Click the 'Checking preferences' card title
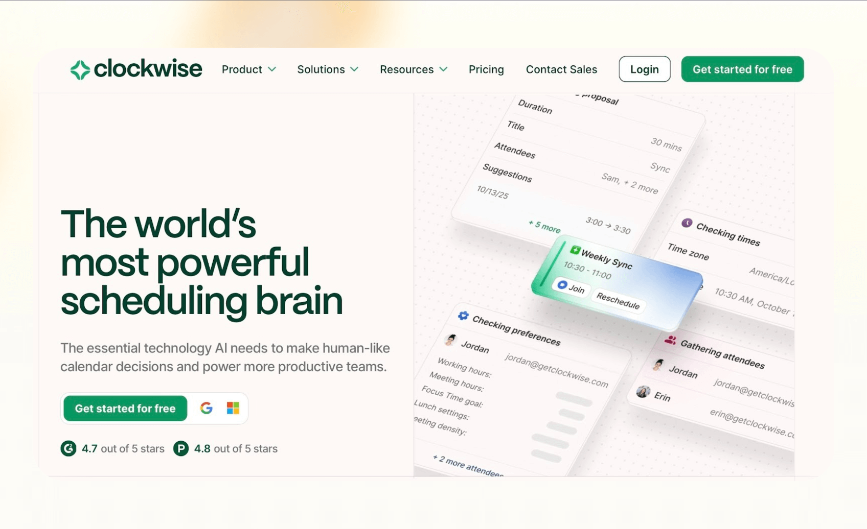The height and width of the screenshot is (529, 867). (516, 331)
